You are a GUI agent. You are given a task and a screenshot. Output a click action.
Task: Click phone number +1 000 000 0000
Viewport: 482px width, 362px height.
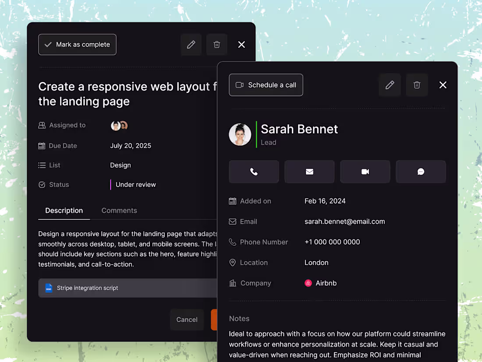(332, 242)
